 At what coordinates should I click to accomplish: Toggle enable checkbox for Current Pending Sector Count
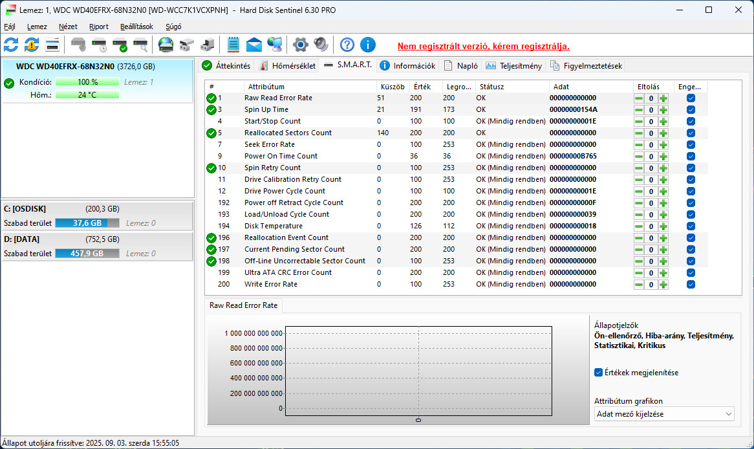point(691,249)
